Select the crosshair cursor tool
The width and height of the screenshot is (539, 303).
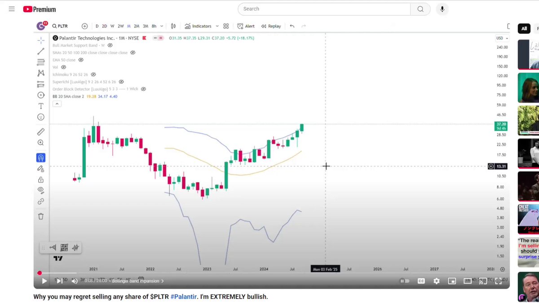coord(41,40)
